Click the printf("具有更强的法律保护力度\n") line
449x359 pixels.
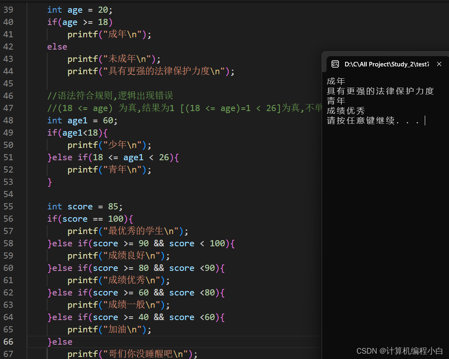tap(151, 71)
